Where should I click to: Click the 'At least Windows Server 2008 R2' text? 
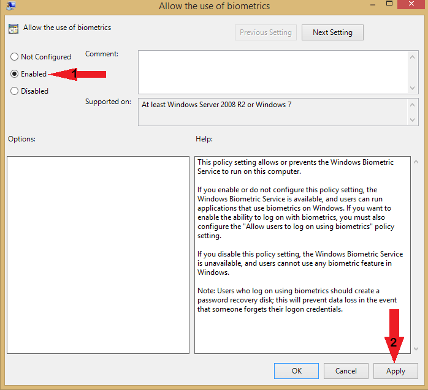pyautogui.click(x=216, y=105)
